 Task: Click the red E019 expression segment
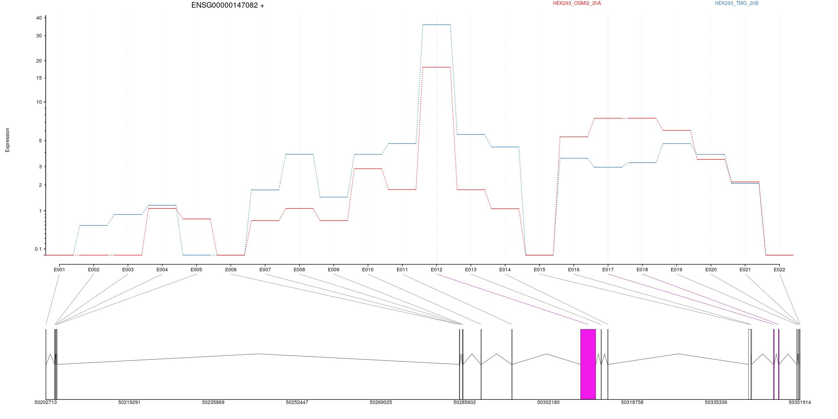tap(676, 130)
